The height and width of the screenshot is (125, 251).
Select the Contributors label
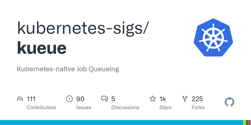41,107
